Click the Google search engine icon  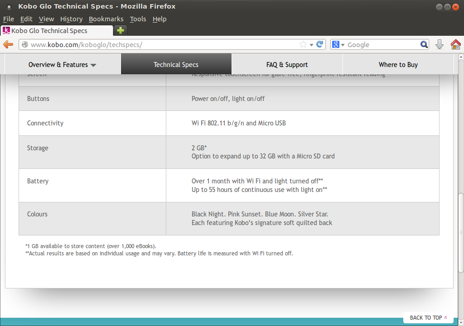(336, 44)
